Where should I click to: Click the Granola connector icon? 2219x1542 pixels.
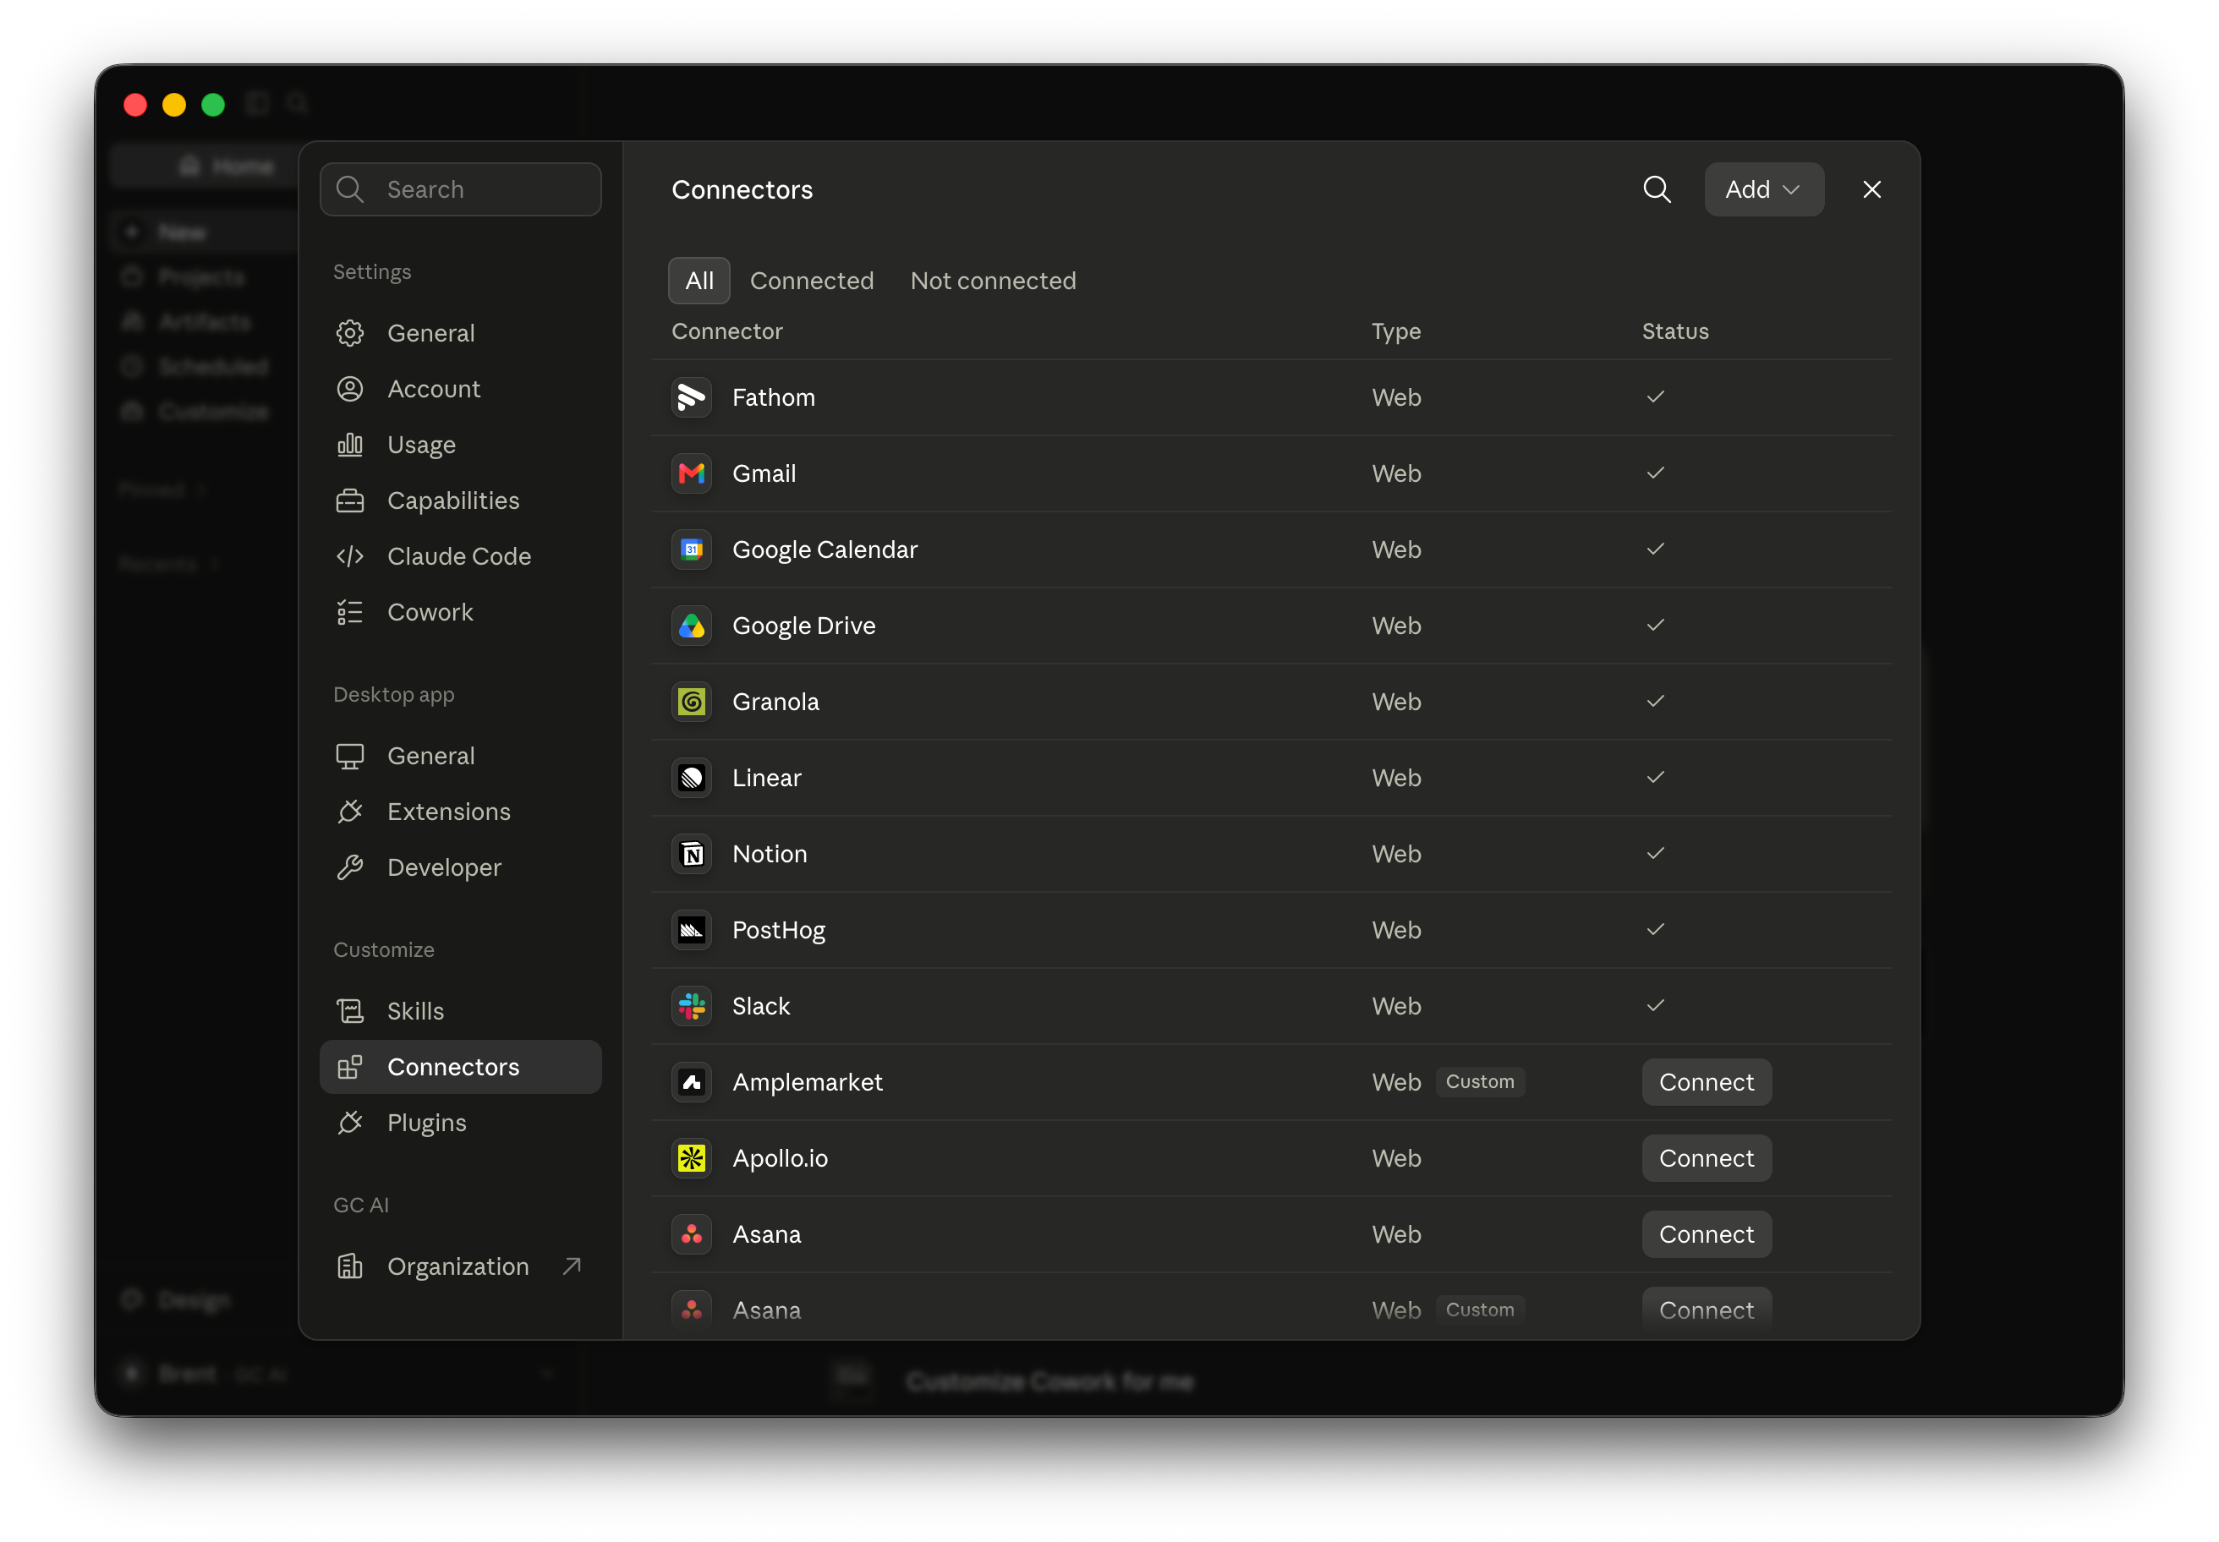coord(691,702)
